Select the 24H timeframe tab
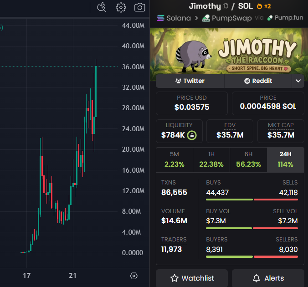Viewport: 308px width, 287px height. tap(285, 160)
